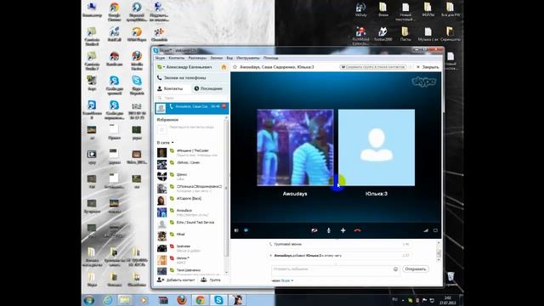
Task: Open Skype menu in menu bar
Action: click(x=160, y=58)
